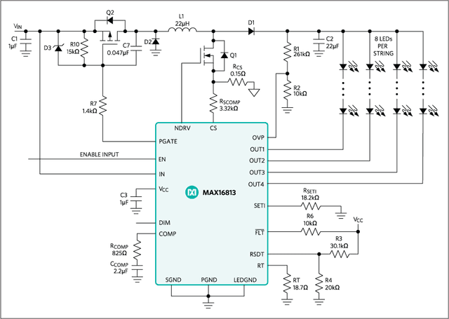The image size is (449, 319).
Task: Click the ENABLE INPUT label
Action: click(x=99, y=154)
